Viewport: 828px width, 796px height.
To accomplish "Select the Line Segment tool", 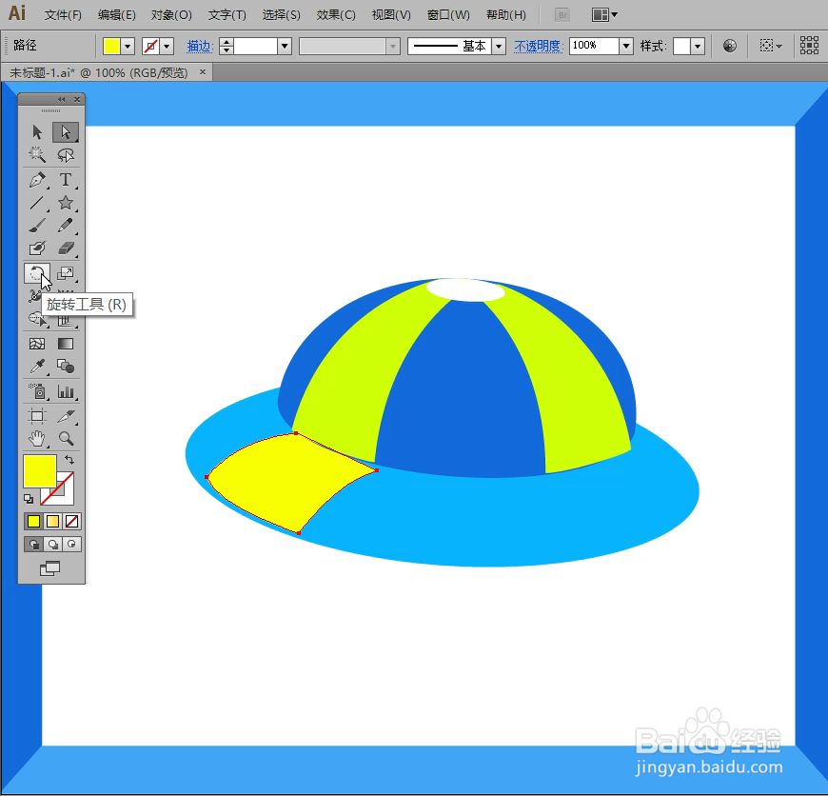I will [x=37, y=203].
